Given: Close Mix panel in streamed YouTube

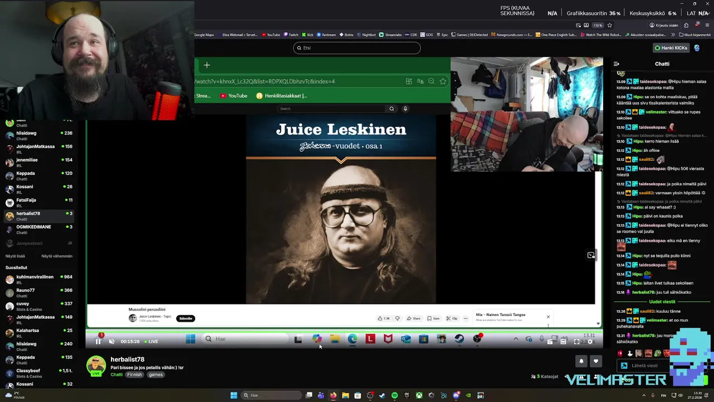Looking at the screenshot, I should coord(548,317).
